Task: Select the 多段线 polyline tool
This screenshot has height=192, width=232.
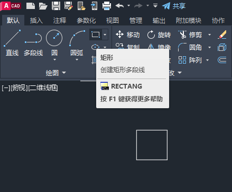Action: [x=33, y=43]
